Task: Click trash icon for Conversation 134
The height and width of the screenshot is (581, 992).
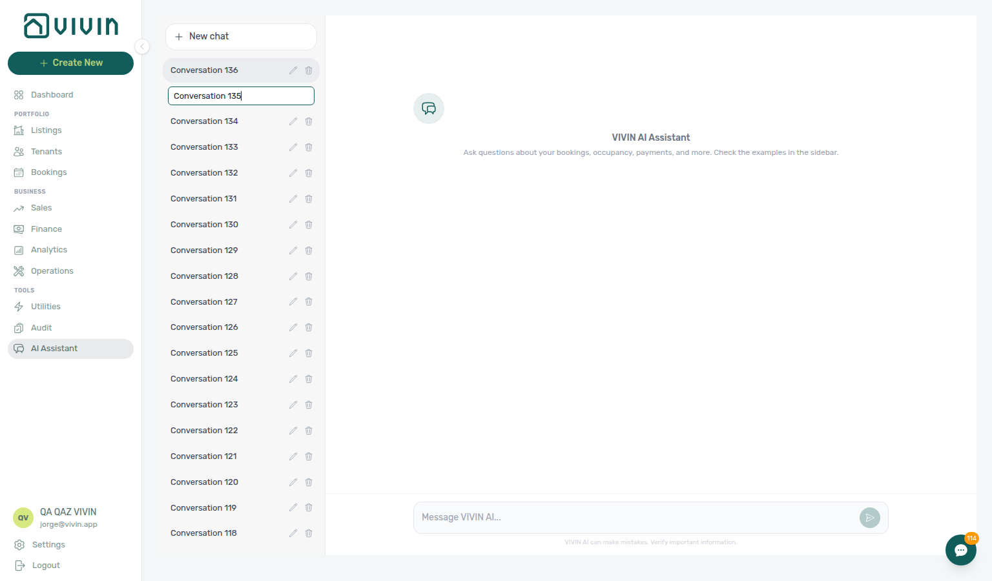Action: click(x=309, y=121)
